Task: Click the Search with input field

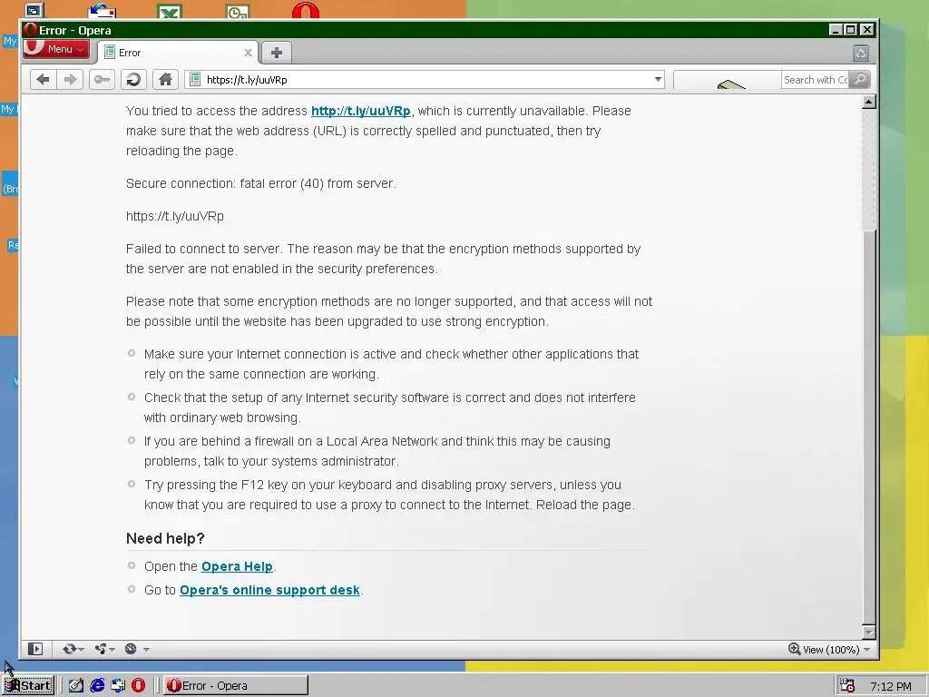Action: point(816,80)
